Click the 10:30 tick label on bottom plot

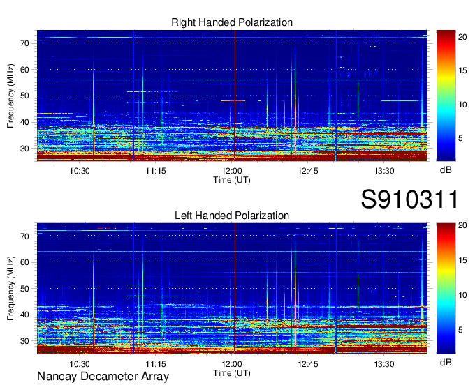point(80,364)
